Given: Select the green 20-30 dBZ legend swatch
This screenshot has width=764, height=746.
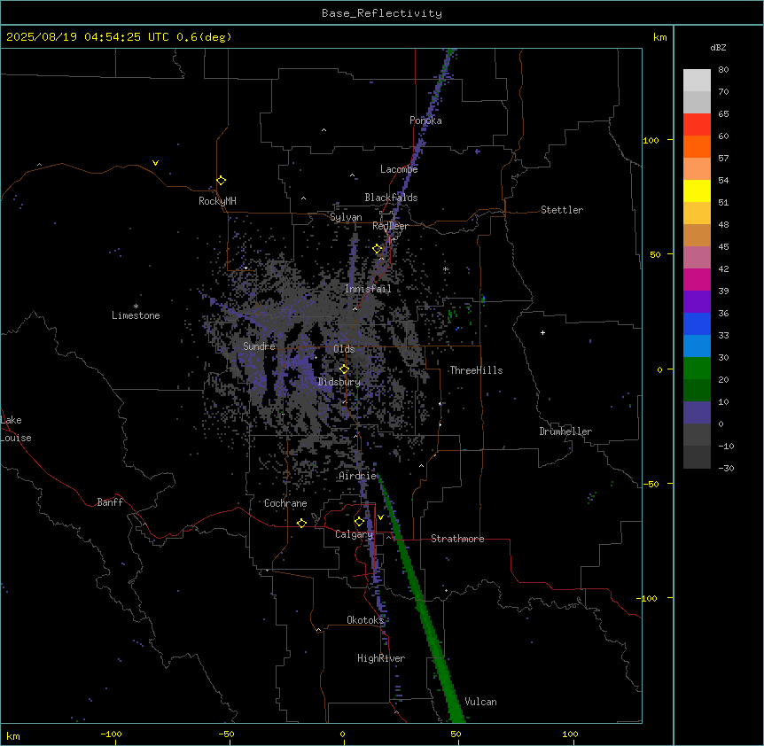Looking at the screenshot, I should click(x=697, y=369).
